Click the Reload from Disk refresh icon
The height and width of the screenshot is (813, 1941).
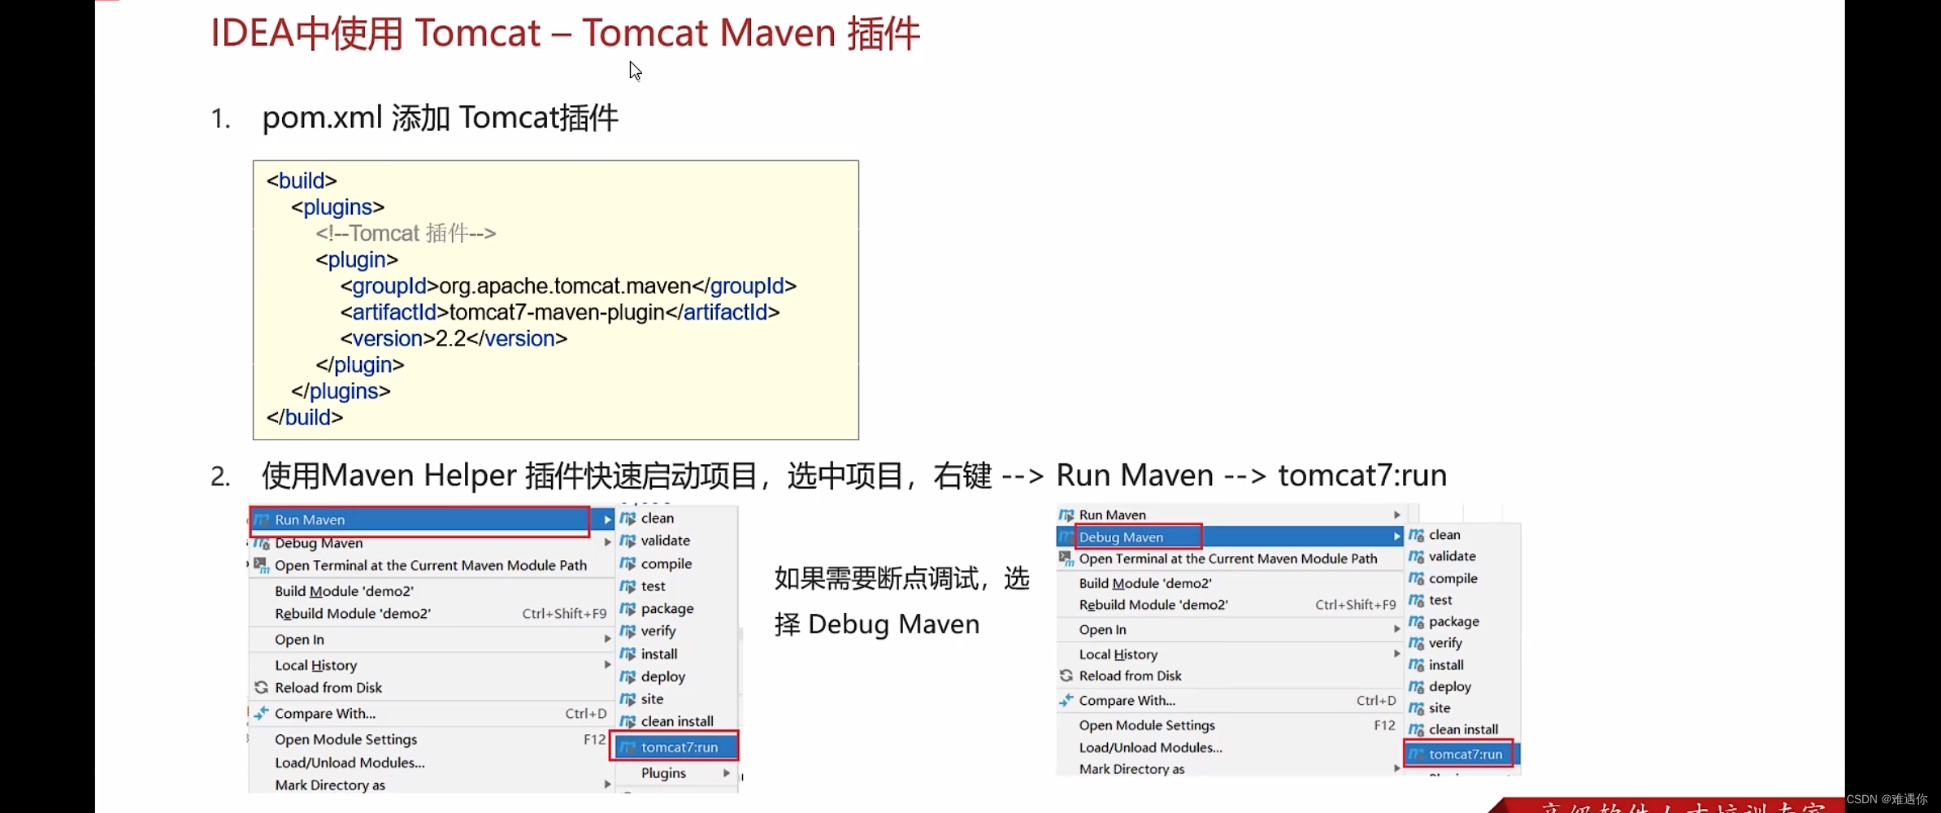[x=260, y=687]
